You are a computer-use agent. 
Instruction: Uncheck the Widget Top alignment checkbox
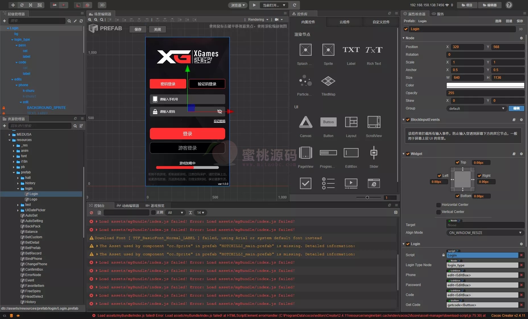tap(457, 163)
